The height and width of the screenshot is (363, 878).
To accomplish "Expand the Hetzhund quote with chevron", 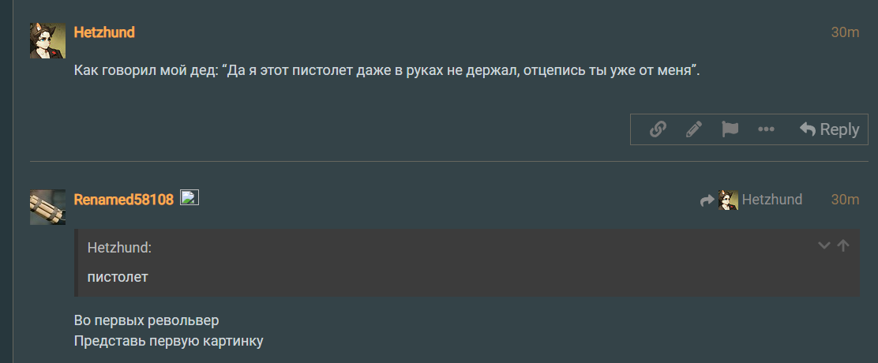I will (824, 245).
